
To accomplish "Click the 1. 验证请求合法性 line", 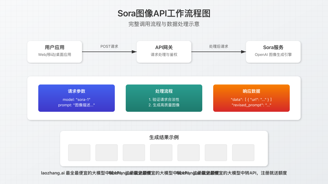I will click(164, 99).
